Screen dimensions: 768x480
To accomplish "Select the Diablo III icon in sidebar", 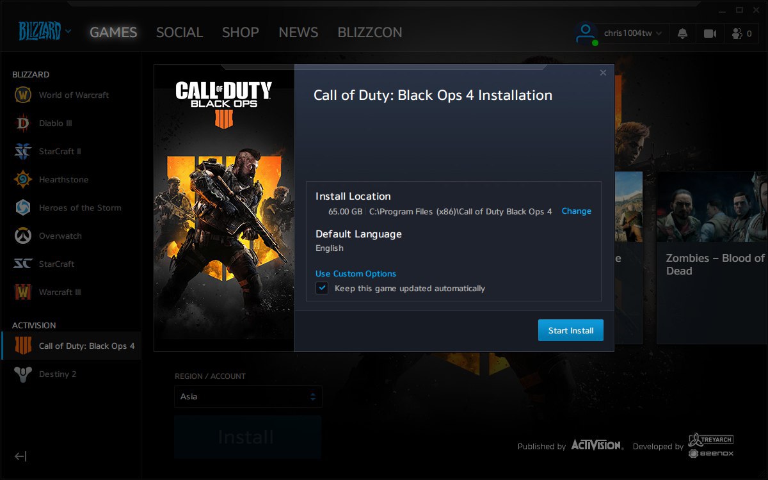I will (22, 123).
